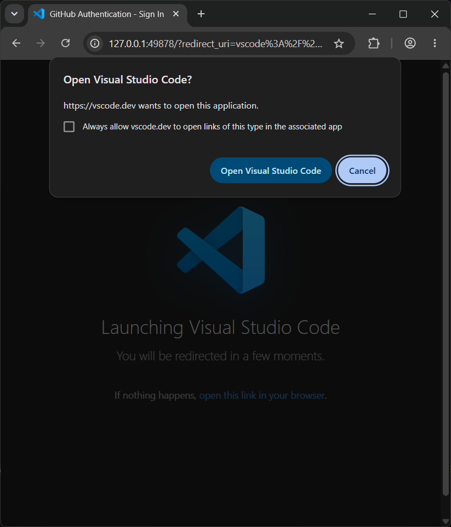Open a new browser tab
This screenshot has height=527, width=451.
pos(201,14)
